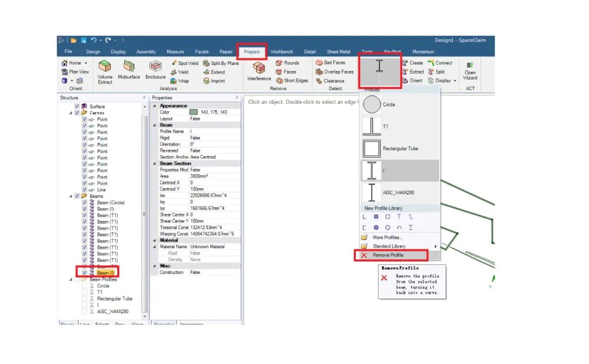Use the Extend tool

[214, 72]
